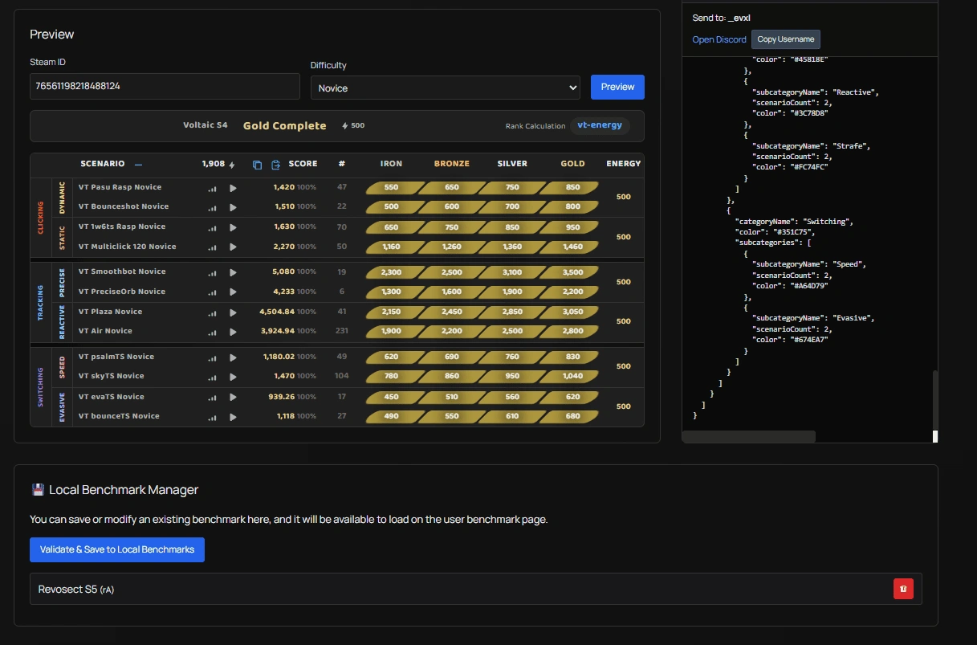This screenshot has width=977, height=645.
Task: Click the Preview button
Action: 617,87
